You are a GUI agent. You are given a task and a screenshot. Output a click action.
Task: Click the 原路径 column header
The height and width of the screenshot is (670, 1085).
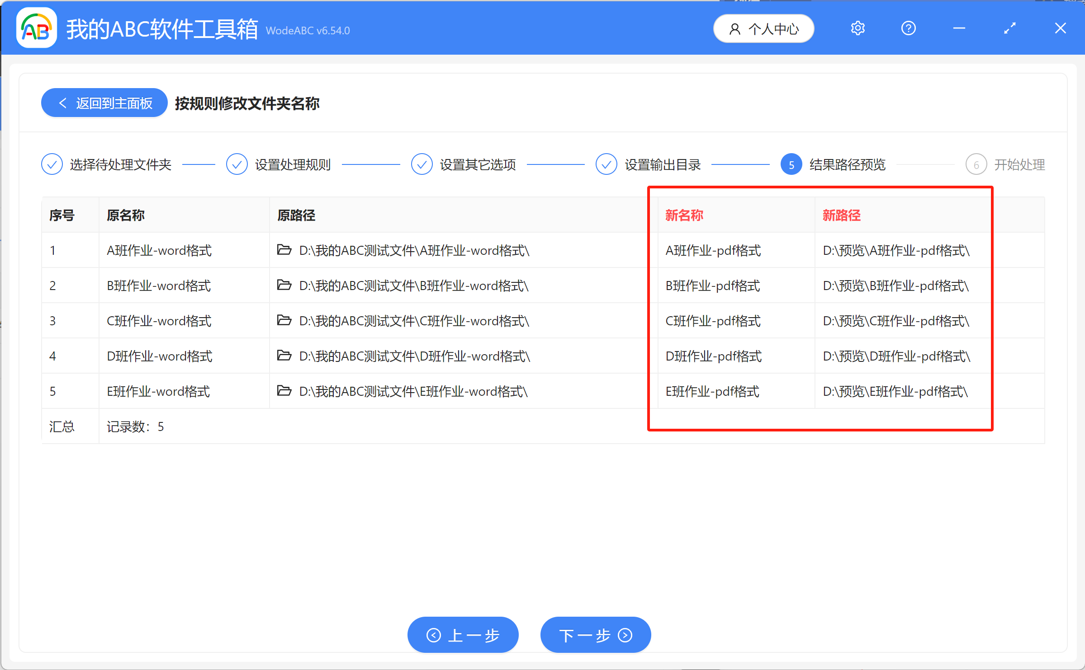(x=297, y=215)
